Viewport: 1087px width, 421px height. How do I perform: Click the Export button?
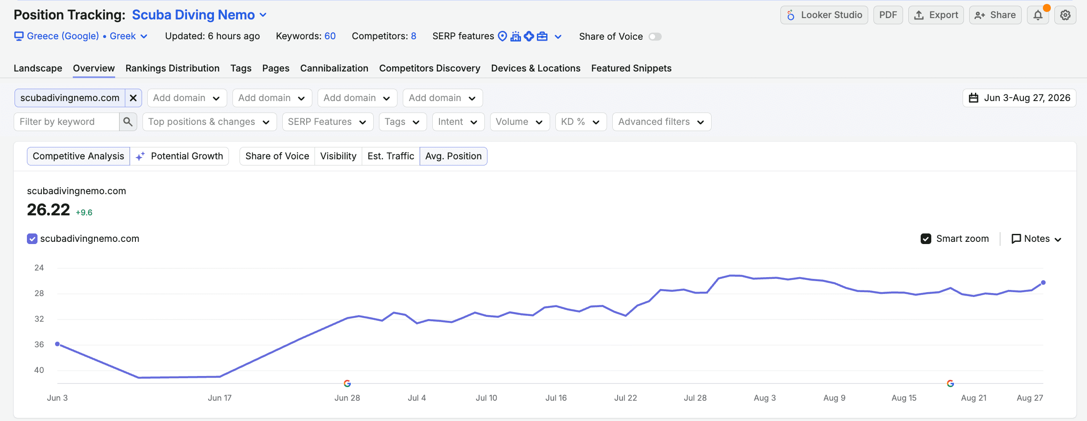pos(936,15)
